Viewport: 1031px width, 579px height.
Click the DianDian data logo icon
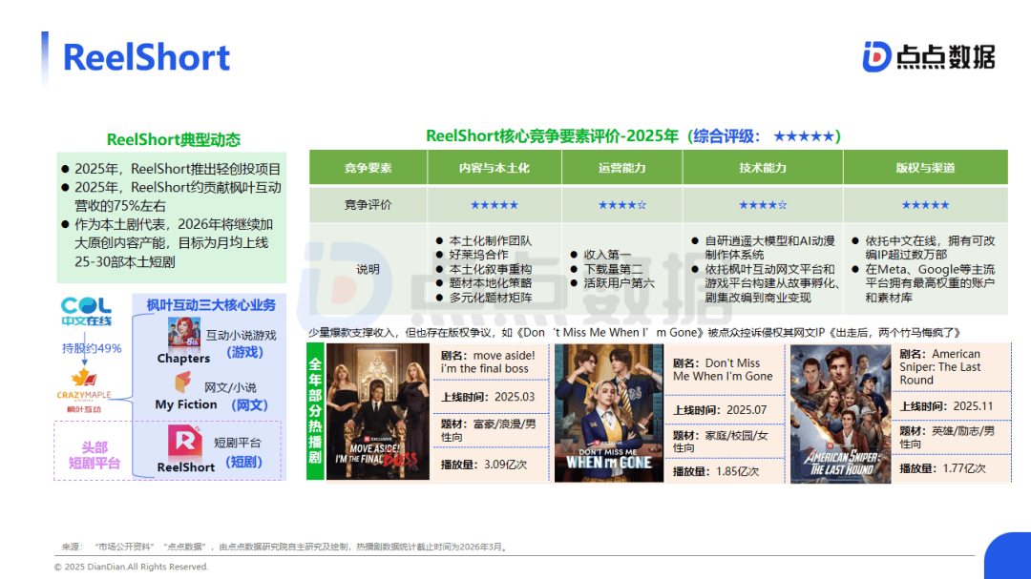pos(876,56)
